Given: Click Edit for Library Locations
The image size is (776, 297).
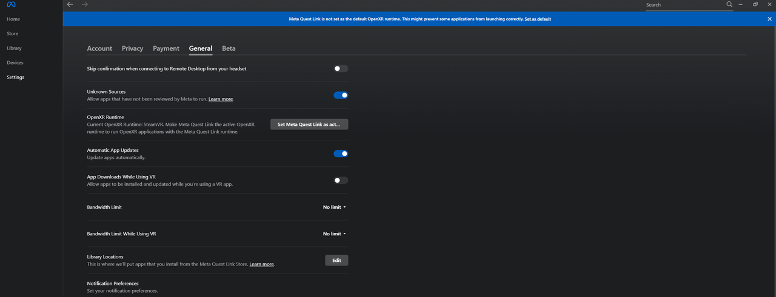Looking at the screenshot, I should (x=336, y=260).
